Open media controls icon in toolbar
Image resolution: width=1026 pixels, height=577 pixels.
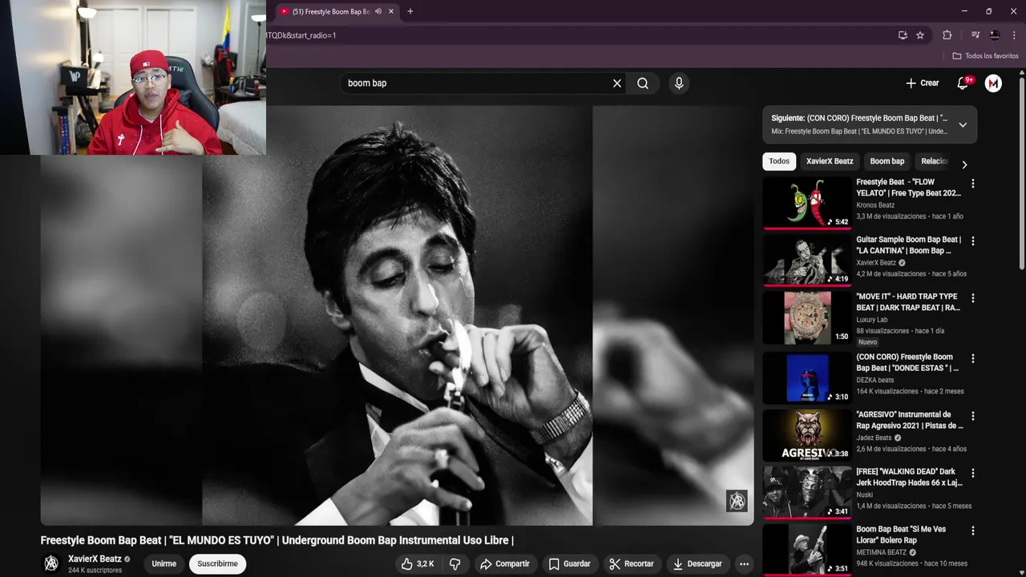coord(976,35)
